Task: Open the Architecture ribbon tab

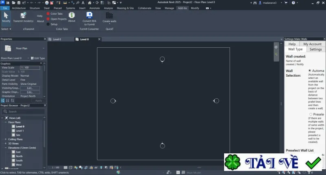Action: (19, 8)
